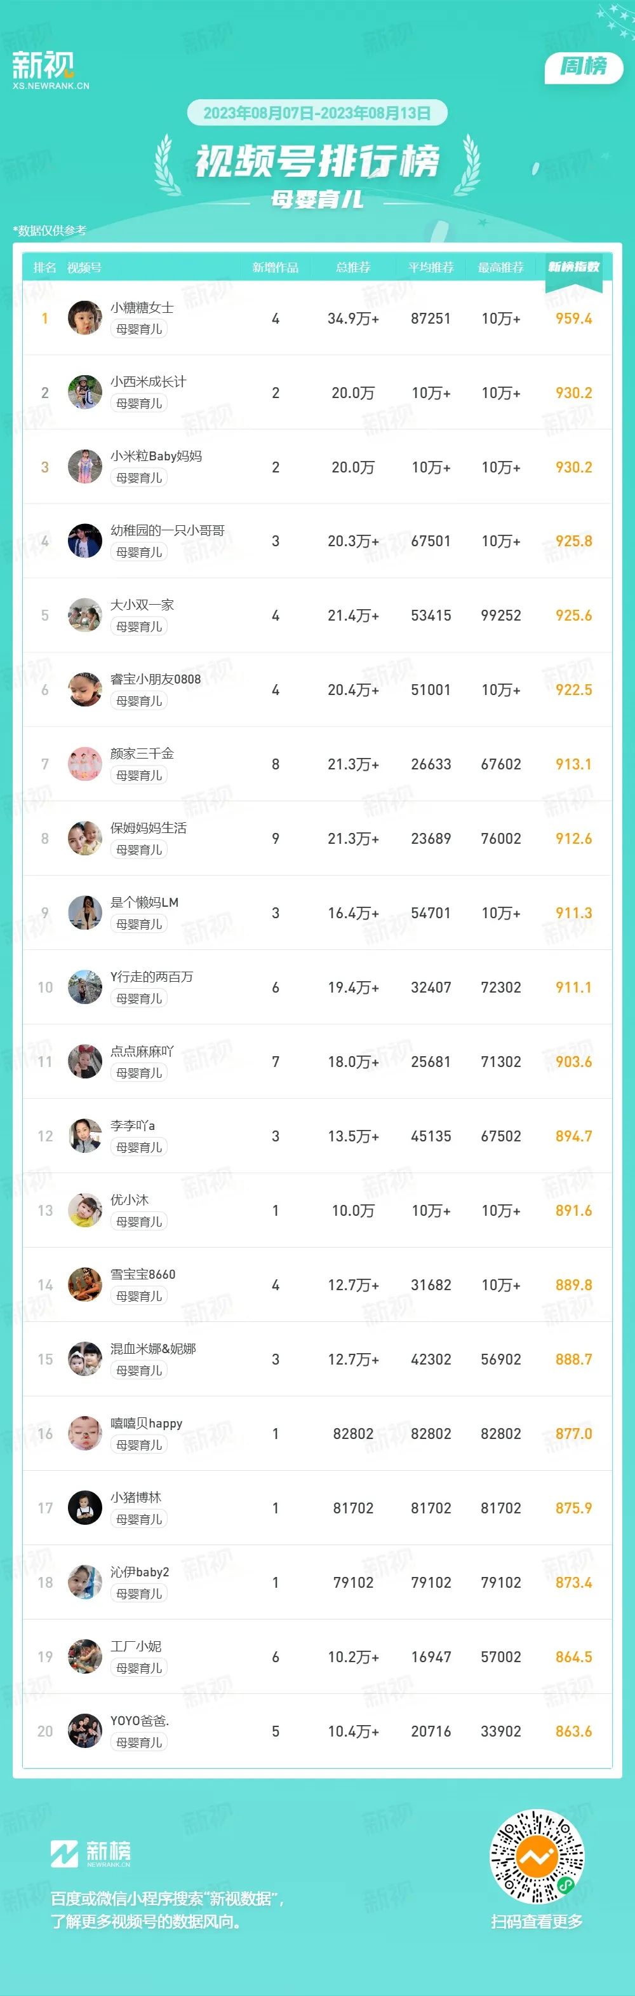Click the 959.4 index score
The width and height of the screenshot is (635, 1996).
(574, 319)
